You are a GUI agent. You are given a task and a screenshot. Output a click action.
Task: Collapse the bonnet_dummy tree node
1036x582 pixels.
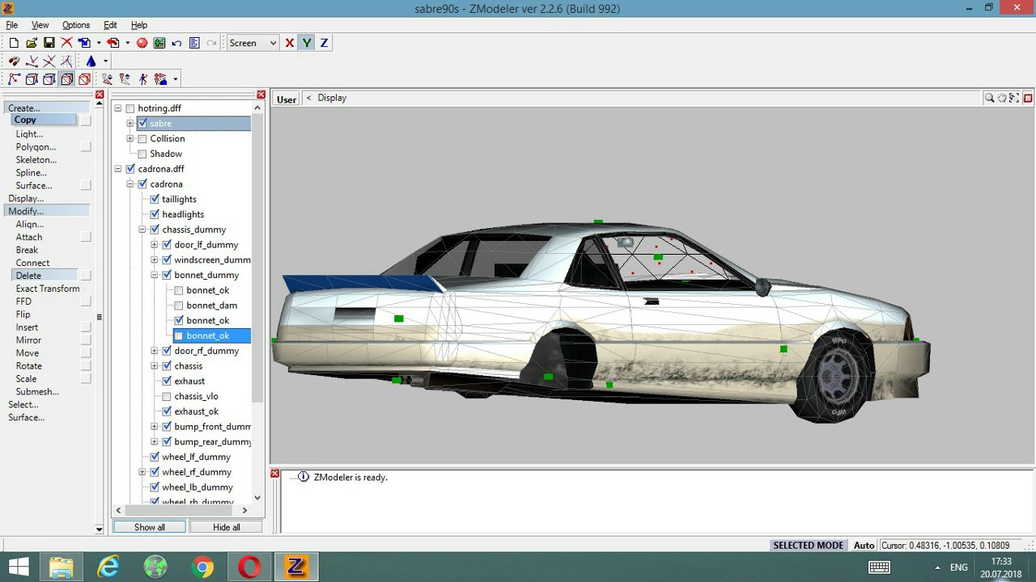coord(155,275)
